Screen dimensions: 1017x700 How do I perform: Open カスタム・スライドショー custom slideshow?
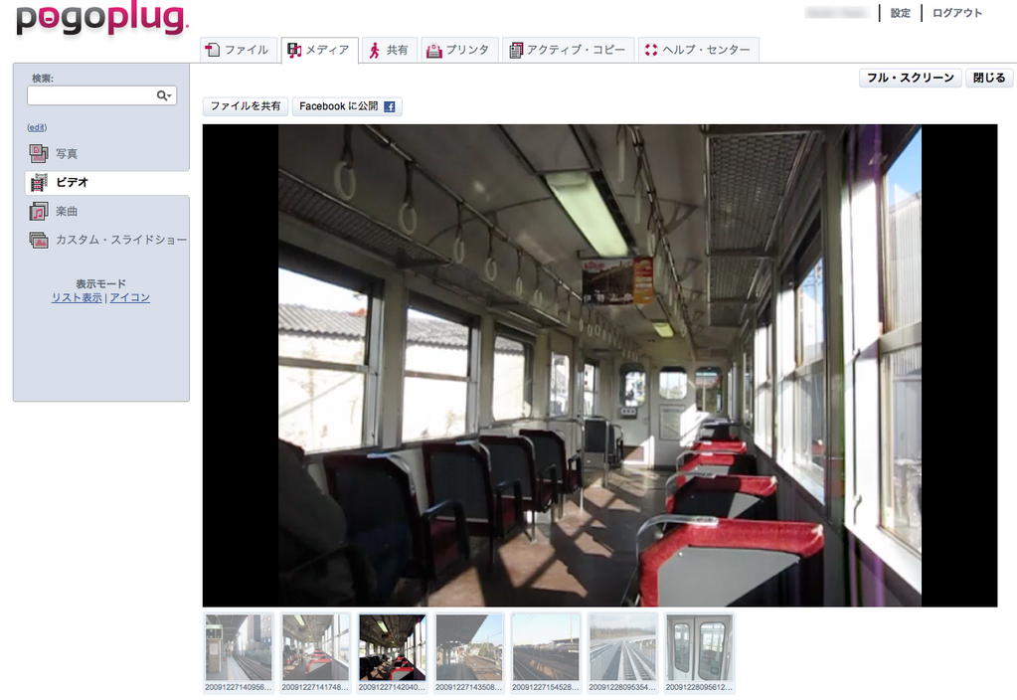tap(120, 240)
